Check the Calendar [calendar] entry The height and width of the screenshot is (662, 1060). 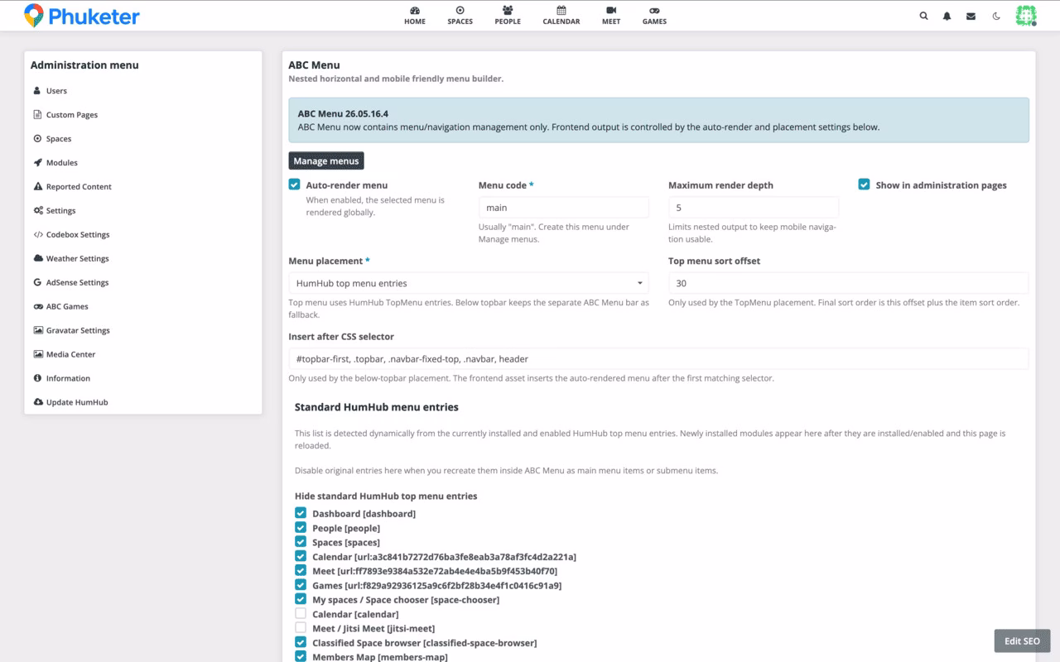(301, 614)
